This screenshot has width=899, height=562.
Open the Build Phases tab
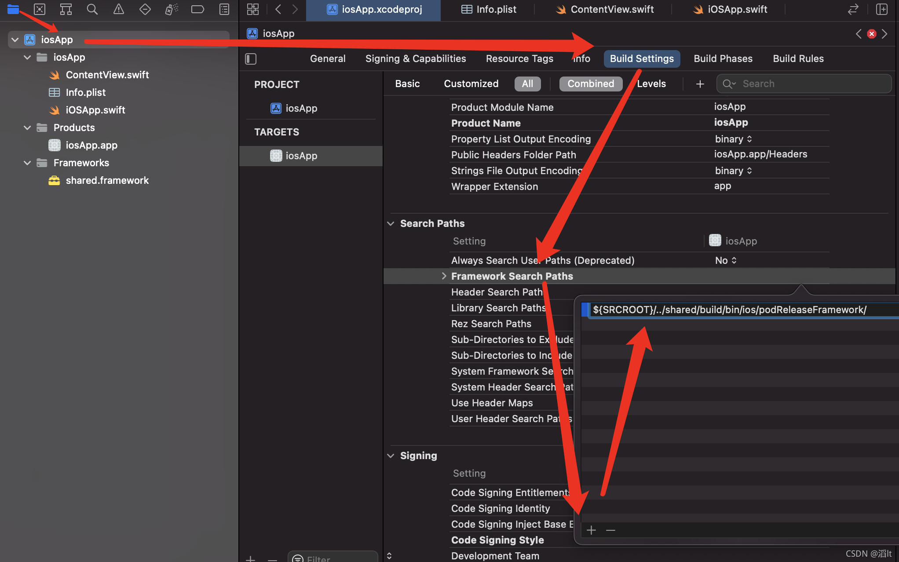[723, 59]
